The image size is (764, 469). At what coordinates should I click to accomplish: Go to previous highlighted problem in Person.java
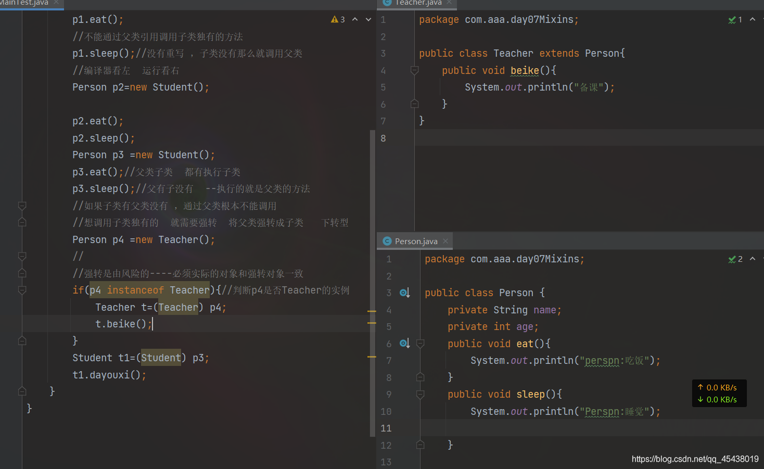753,259
